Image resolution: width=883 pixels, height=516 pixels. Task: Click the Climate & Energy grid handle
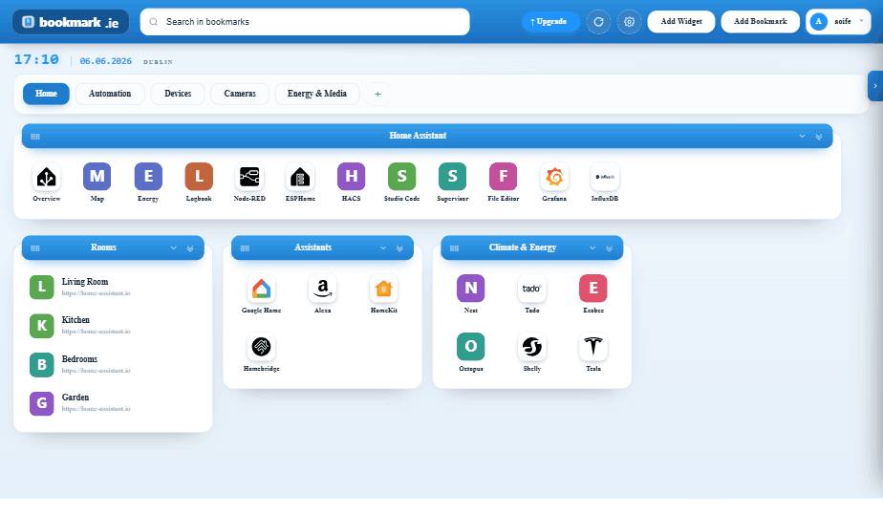click(x=454, y=247)
